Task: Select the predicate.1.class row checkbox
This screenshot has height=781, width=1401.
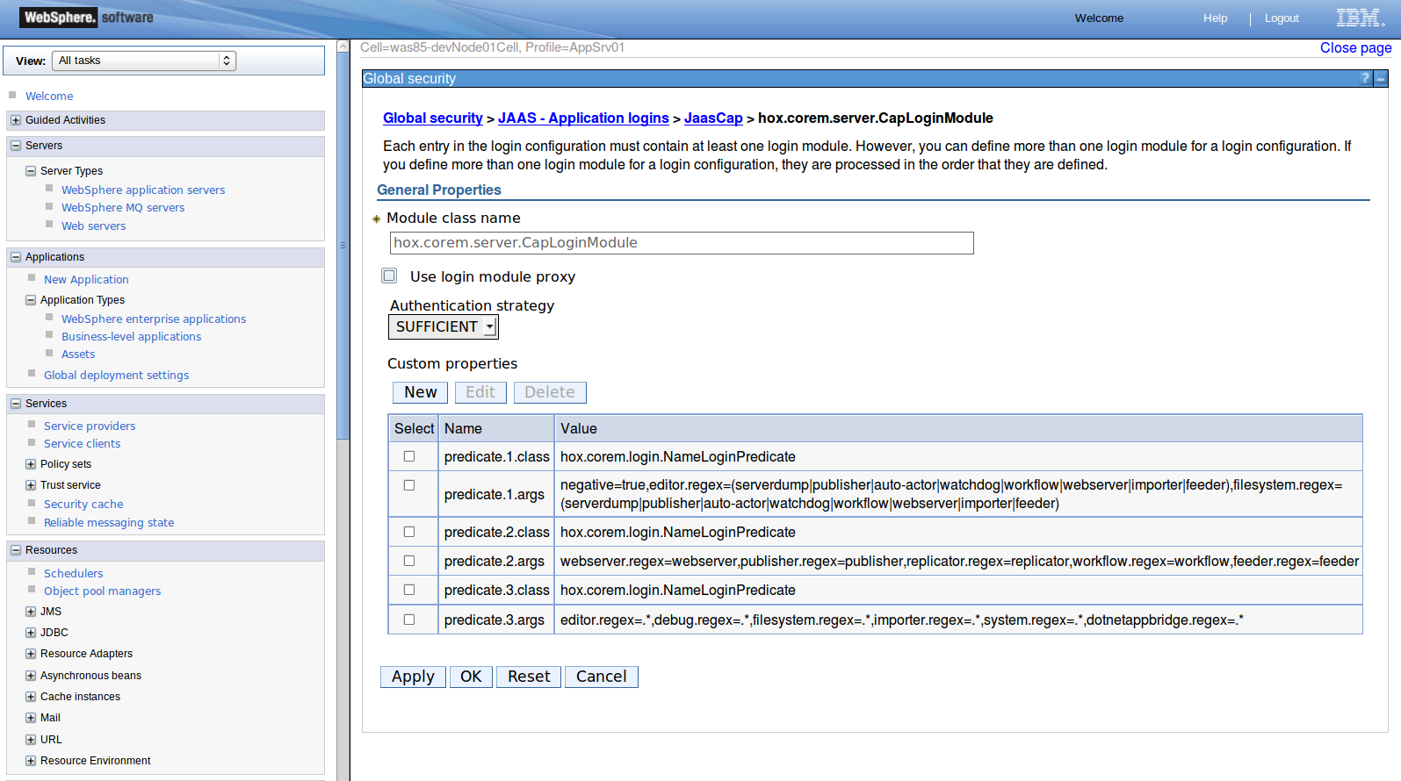Action: point(409,456)
